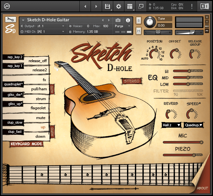Viewport: 213px width, 196px height.
Task: Click the Output routing icon
Action: [x=22, y=26]
